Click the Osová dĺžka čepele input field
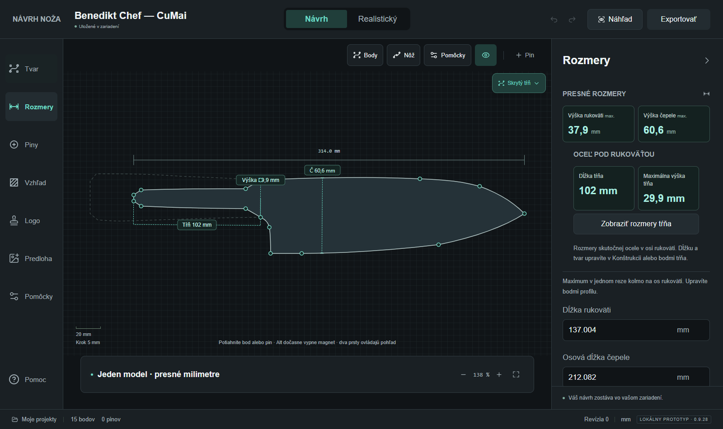This screenshot has width=723, height=429. (636, 377)
